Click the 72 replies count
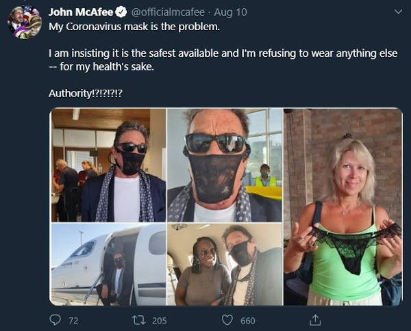The image size is (411, 331). pyautogui.click(x=73, y=320)
